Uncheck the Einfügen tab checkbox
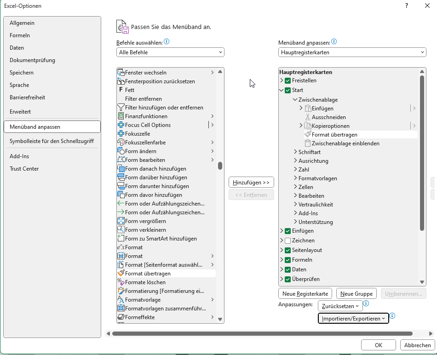 288,231
